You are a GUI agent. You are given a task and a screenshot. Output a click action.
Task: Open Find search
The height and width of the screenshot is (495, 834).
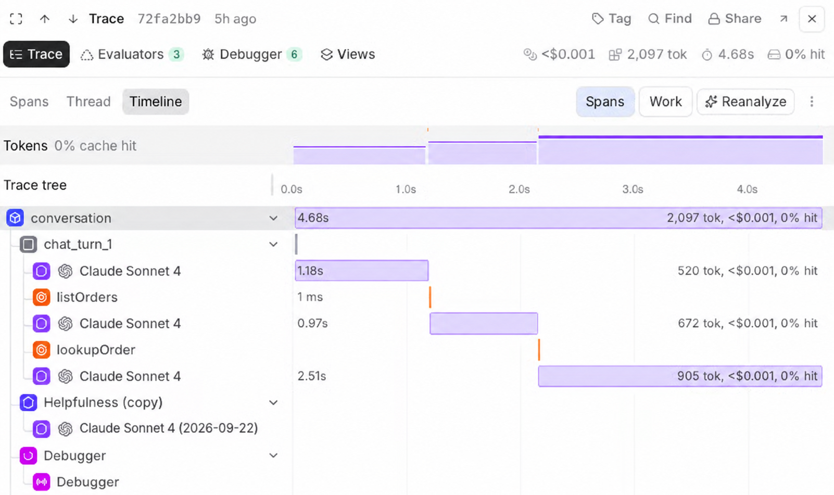coord(669,19)
